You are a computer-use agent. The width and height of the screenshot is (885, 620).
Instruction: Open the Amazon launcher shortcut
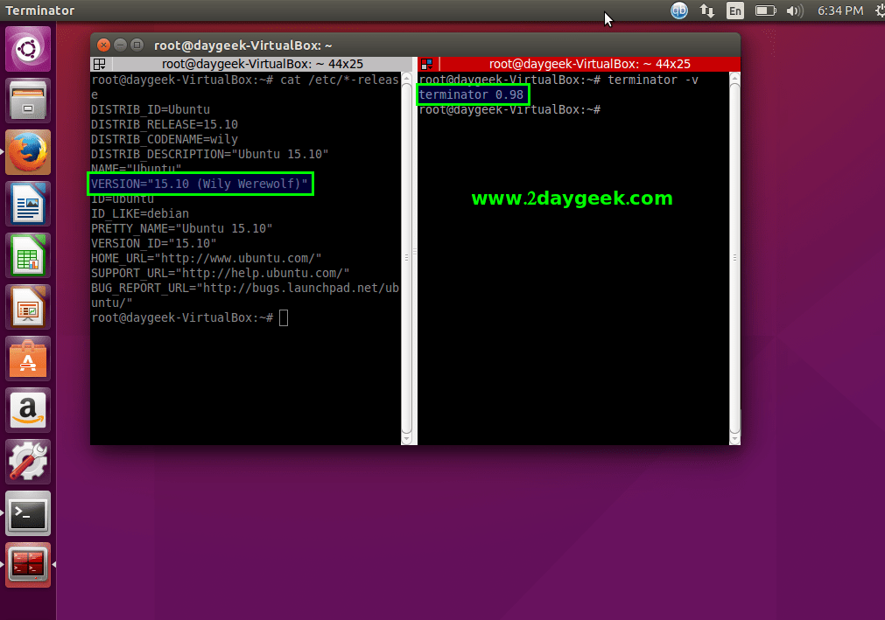27,410
